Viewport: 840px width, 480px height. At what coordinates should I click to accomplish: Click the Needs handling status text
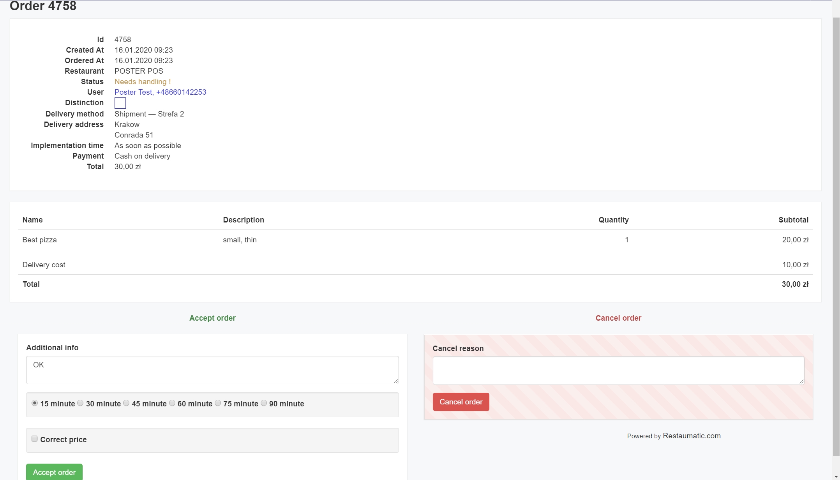(143, 81)
